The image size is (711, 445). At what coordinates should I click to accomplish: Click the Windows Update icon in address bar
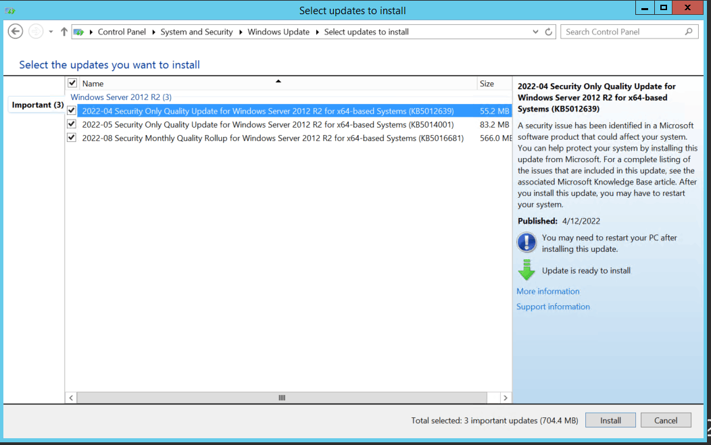[x=79, y=32]
